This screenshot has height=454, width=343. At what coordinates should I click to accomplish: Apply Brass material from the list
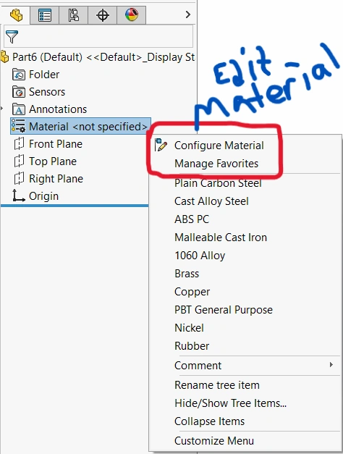pyautogui.click(x=187, y=274)
